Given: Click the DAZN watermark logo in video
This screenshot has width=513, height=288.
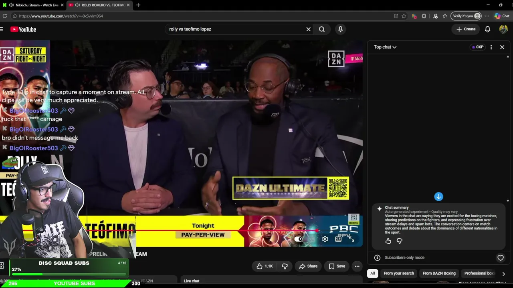Looking at the screenshot, I should click(x=336, y=59).
